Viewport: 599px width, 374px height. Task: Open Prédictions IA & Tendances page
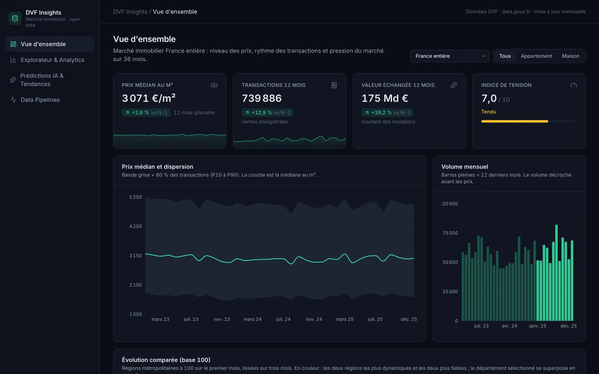click(x=49, y=80)
